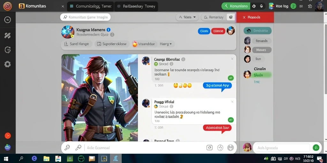Click the clock icon in left sidebar

click(8, 19)
